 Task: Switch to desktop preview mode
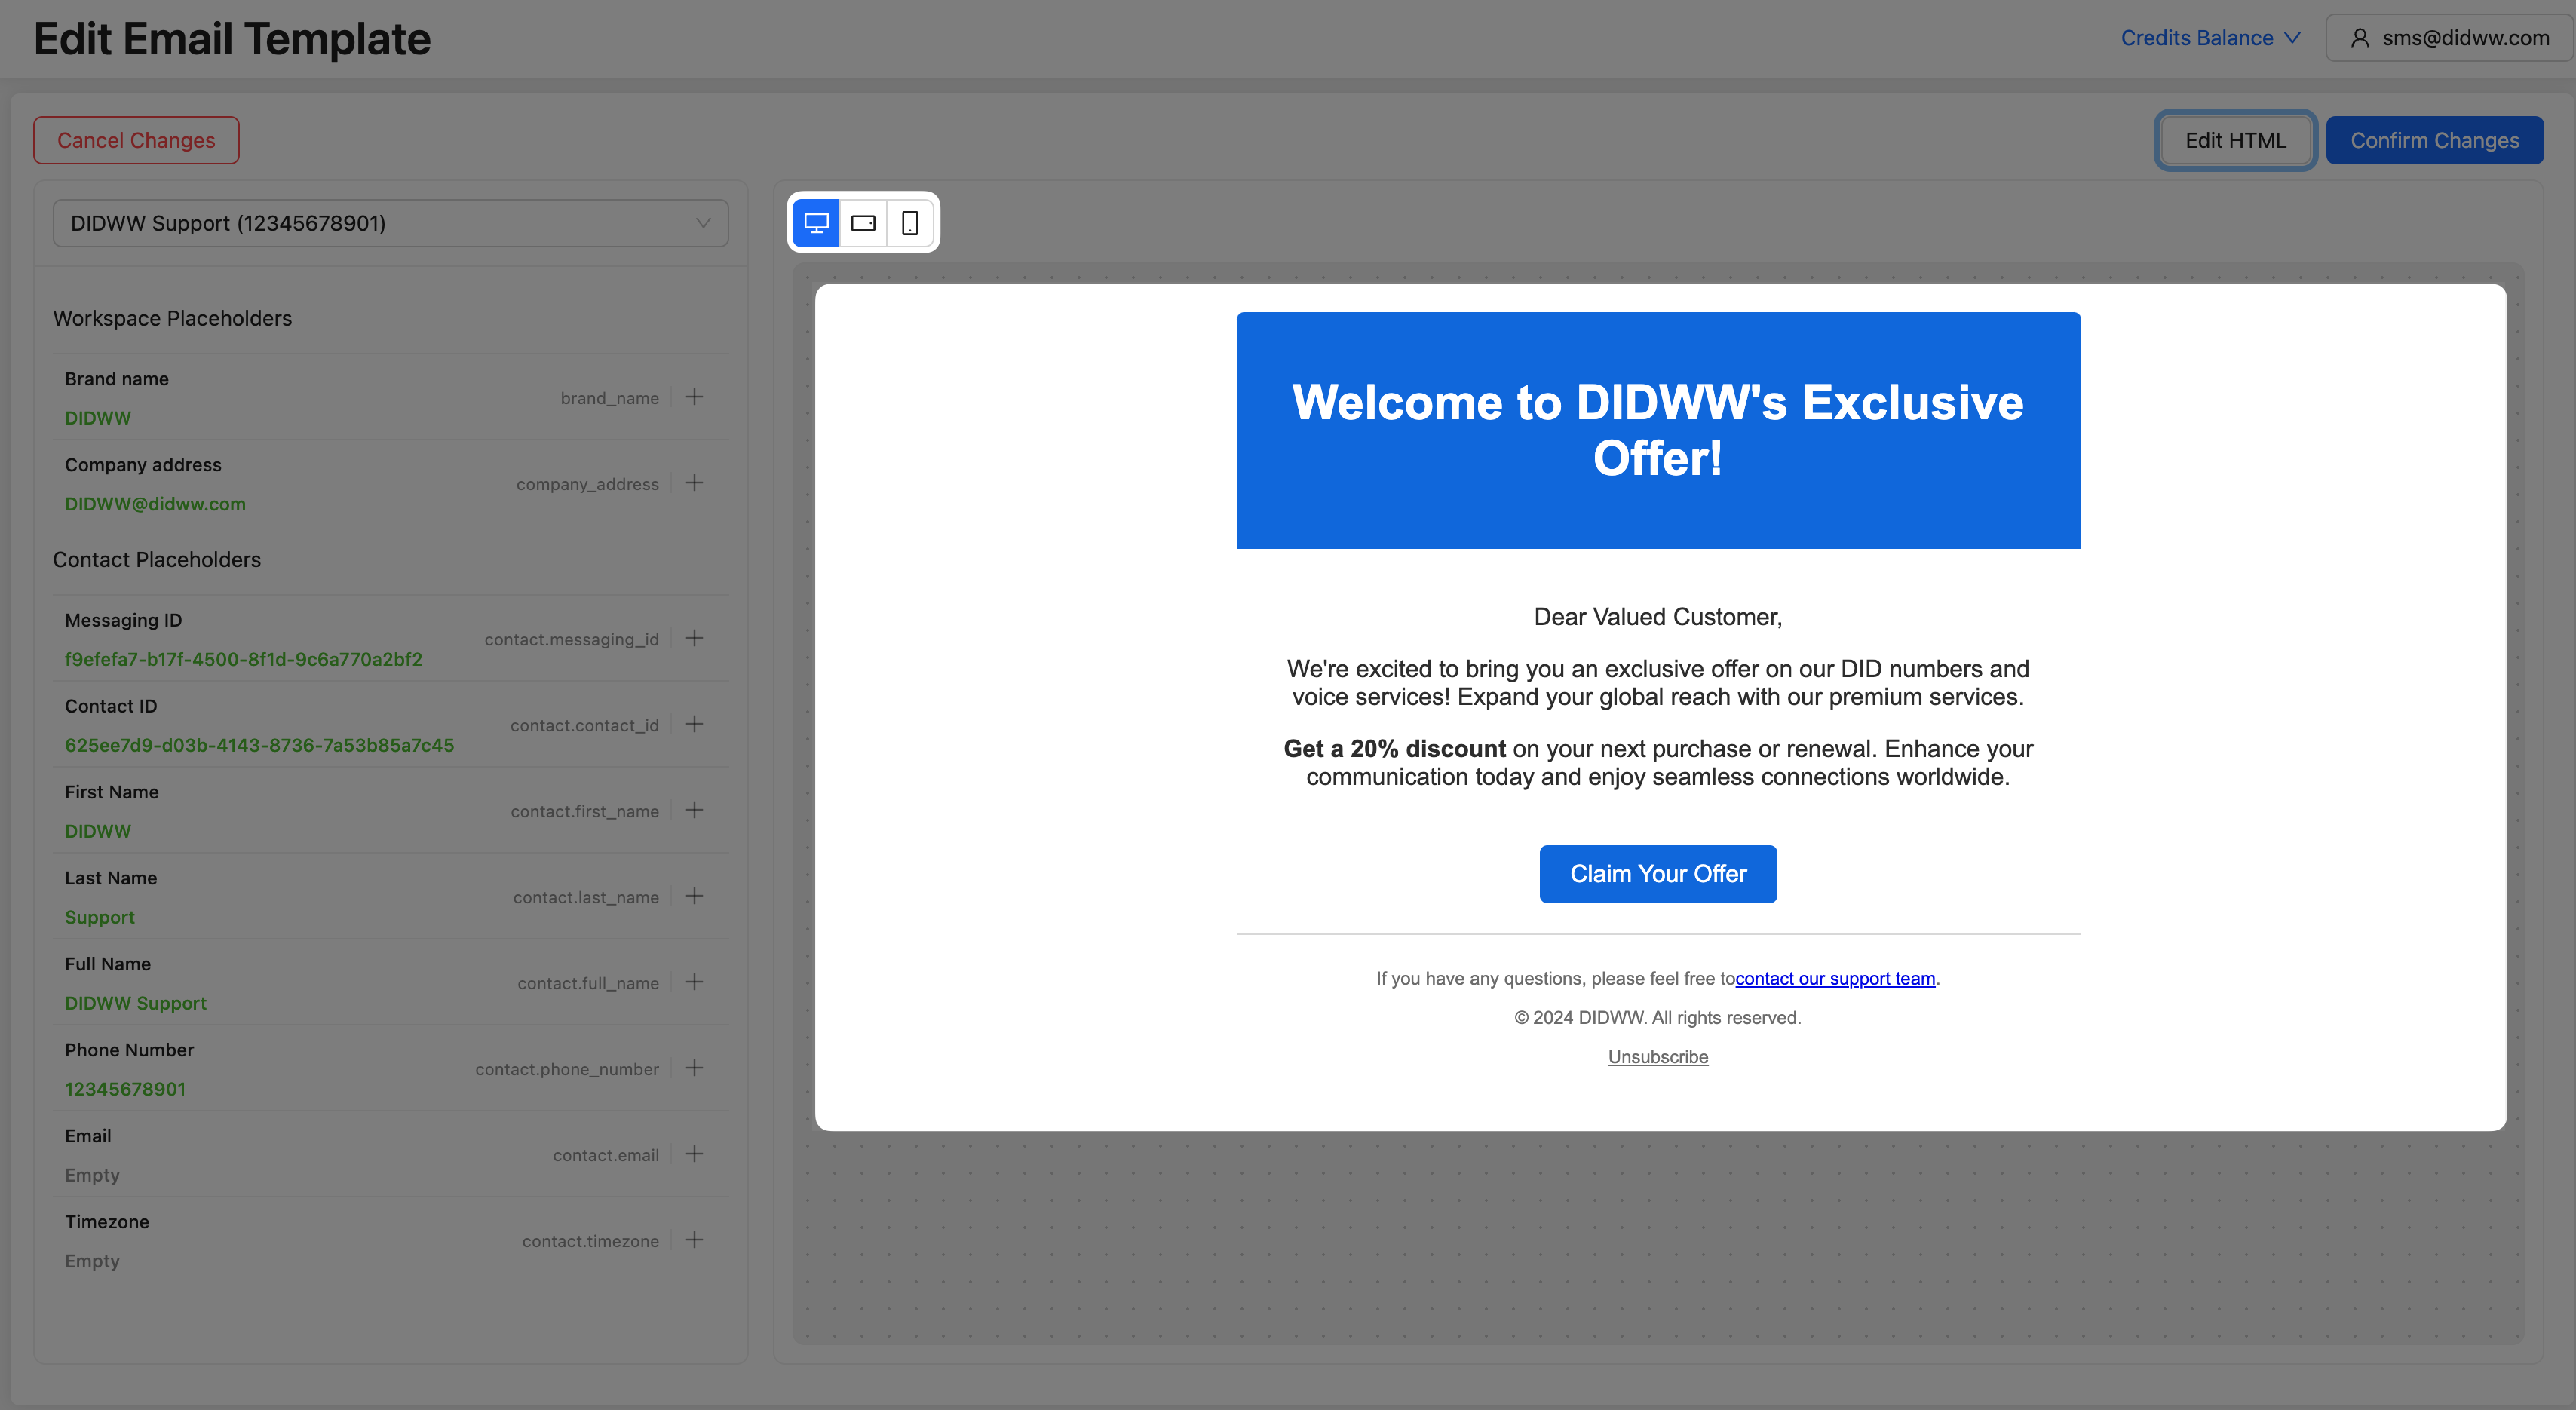point(816,223)
